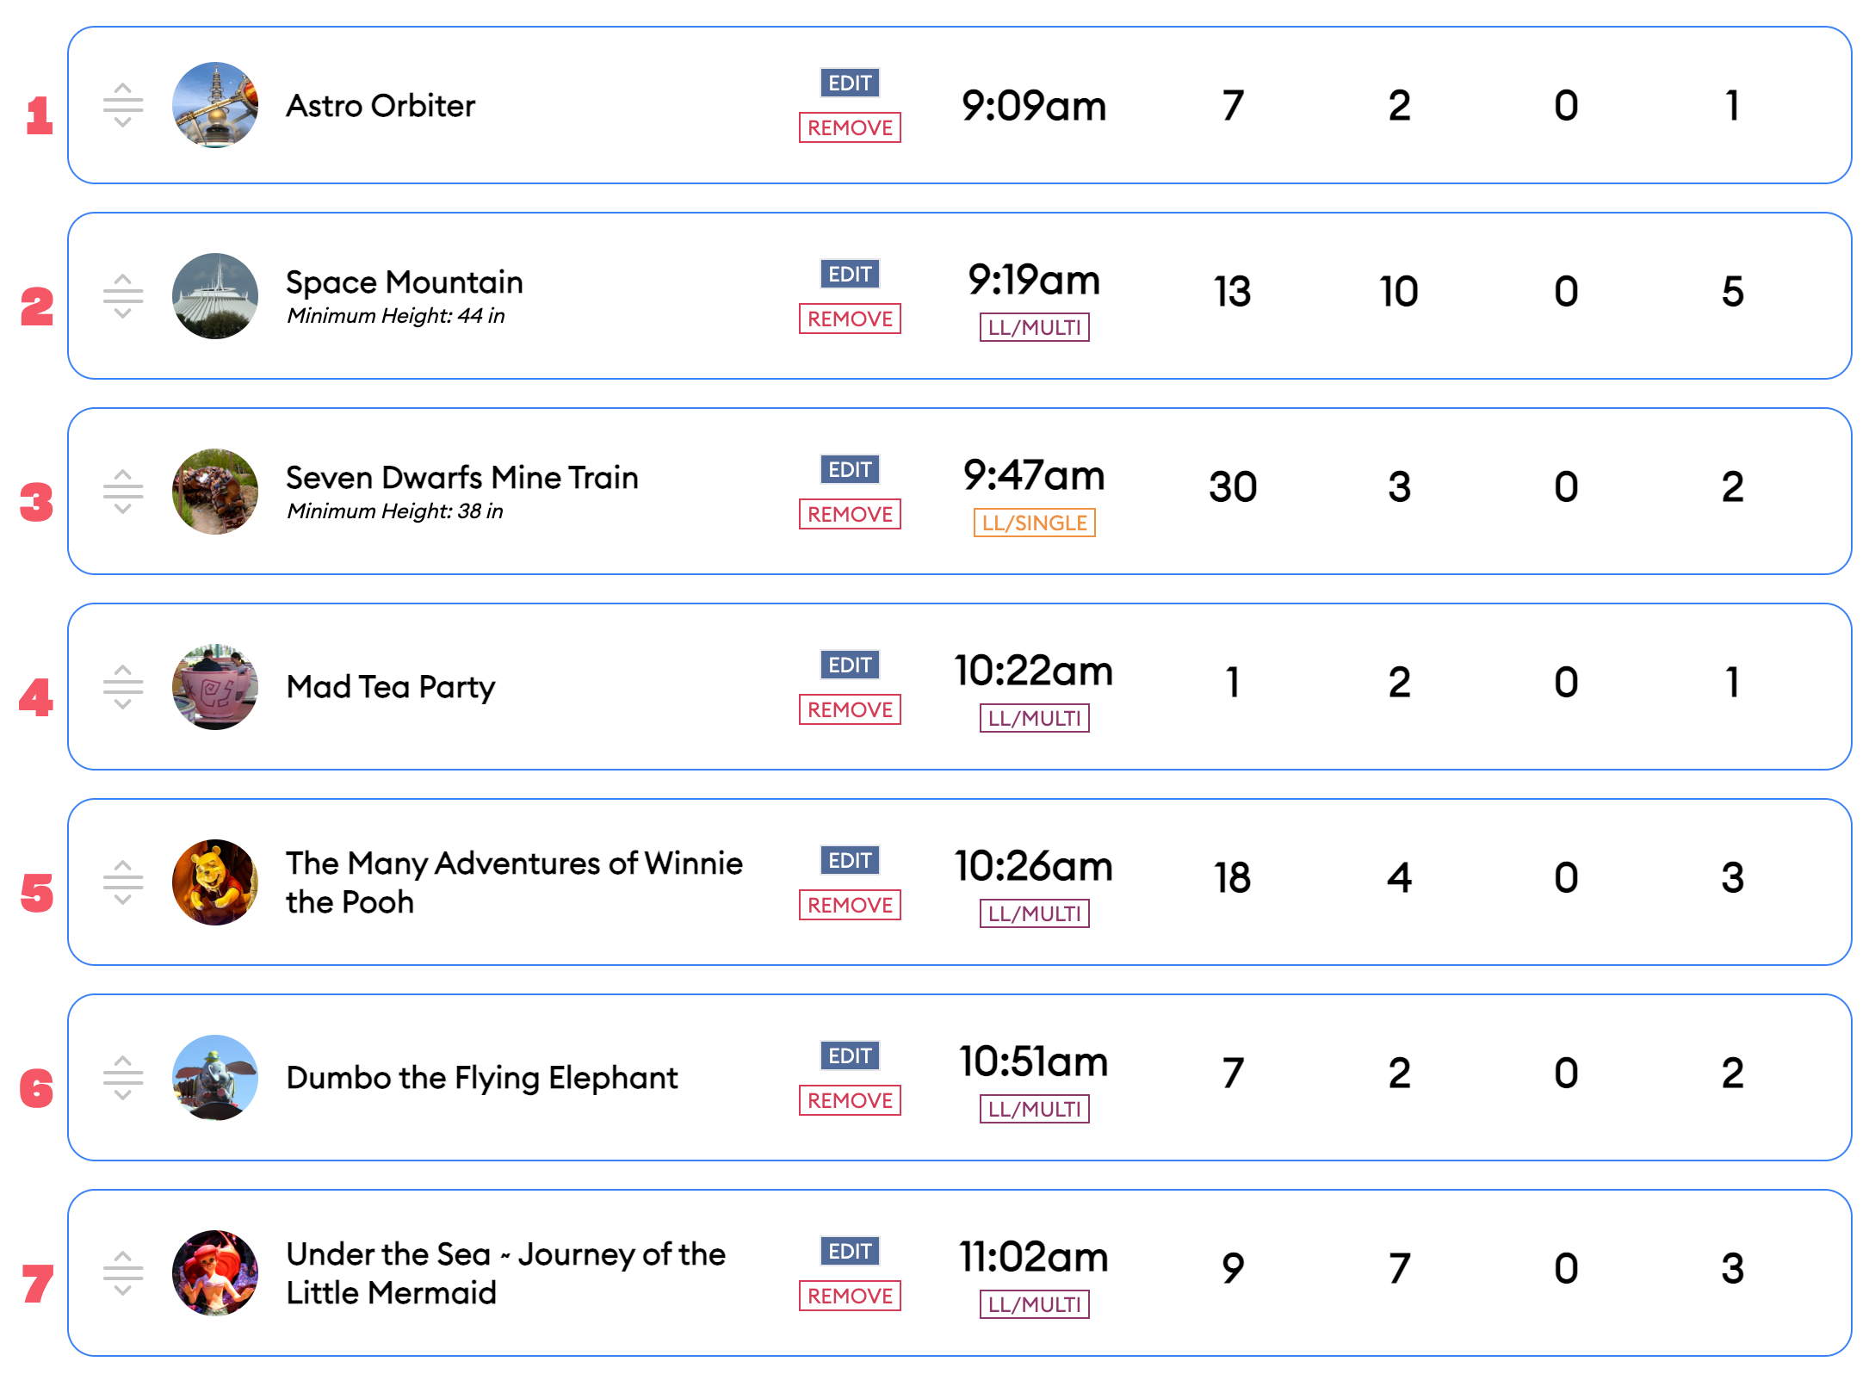The width and height of the screenshot is (1875, 1374).
Task: Click the Dumbo the Flying Elephant reorder handle
Action: (123, 1078)
